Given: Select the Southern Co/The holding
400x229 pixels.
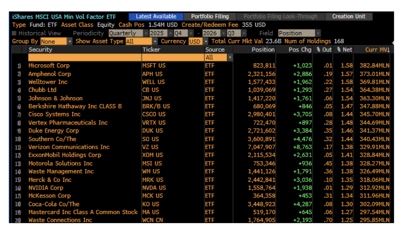Looking at the screenshot, I should pos(52,139).
